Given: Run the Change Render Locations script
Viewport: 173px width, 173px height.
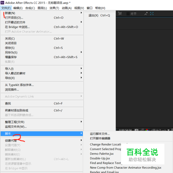Looking at the screenshot, I should 106,144.
